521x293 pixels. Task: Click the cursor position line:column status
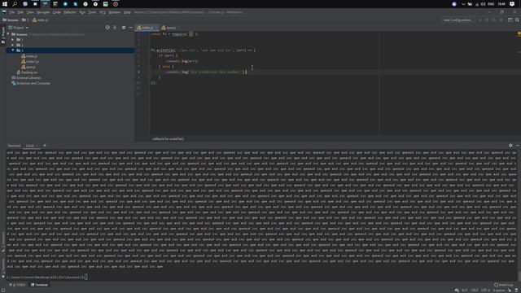point(465,291)
